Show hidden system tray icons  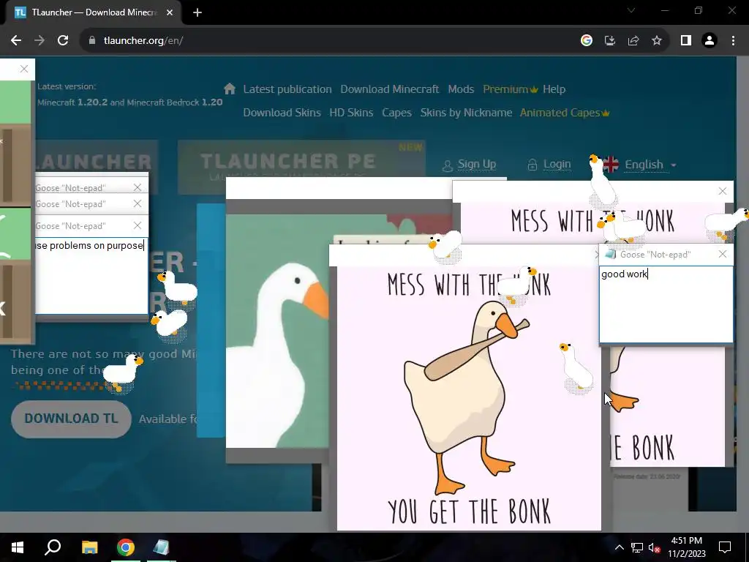tap(619, 547)
